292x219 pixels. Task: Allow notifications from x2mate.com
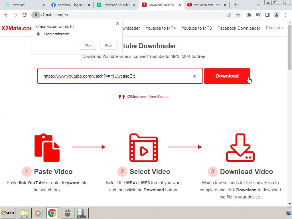88,45
